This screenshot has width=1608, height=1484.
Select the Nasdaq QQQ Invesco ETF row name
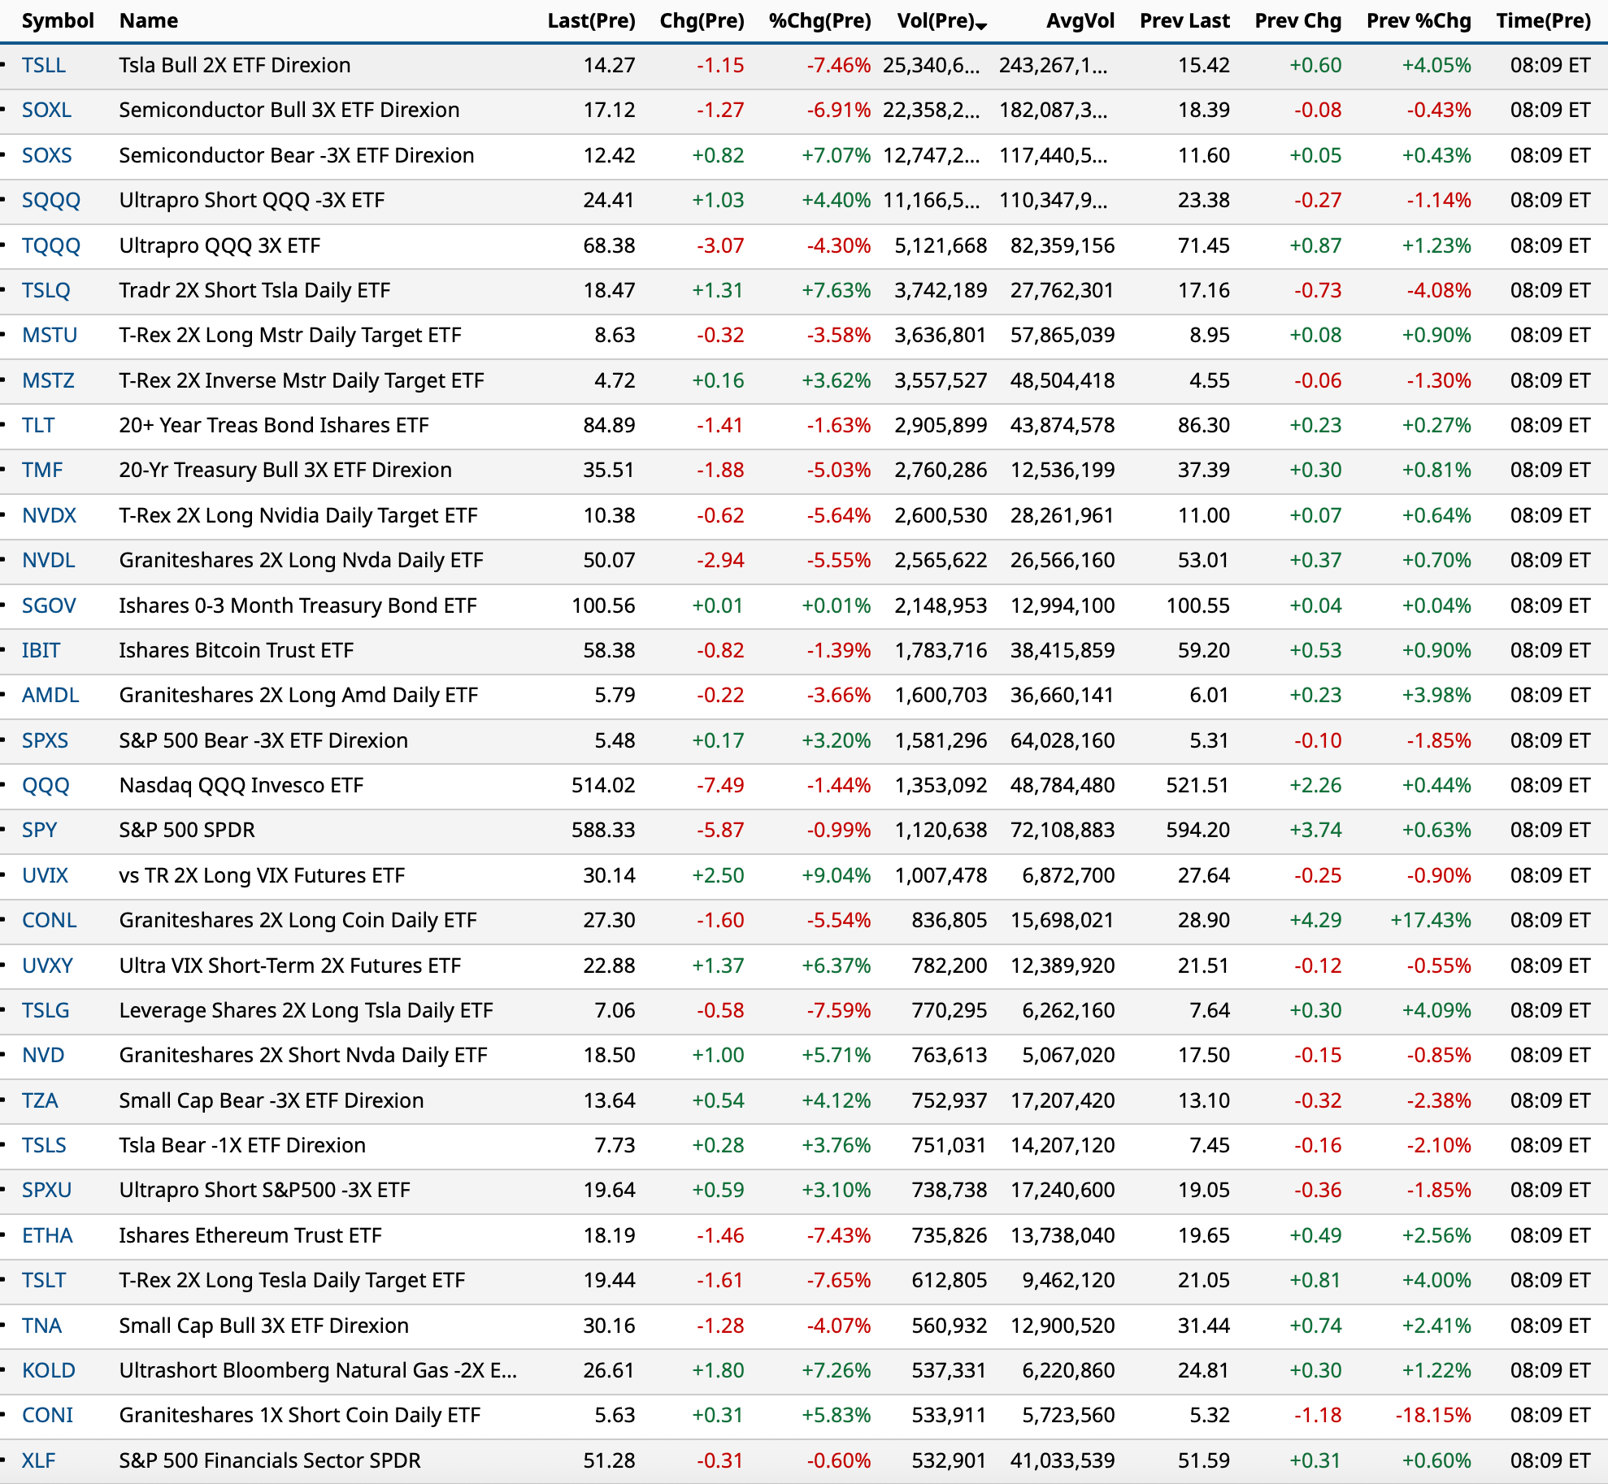point(241,785)
